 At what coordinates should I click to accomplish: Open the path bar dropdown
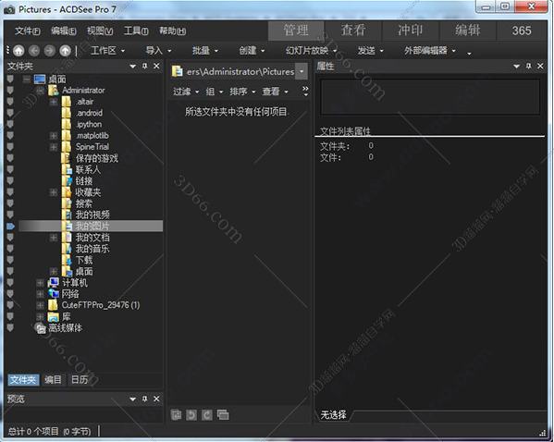pyautogui.click(x=302, y=71)
